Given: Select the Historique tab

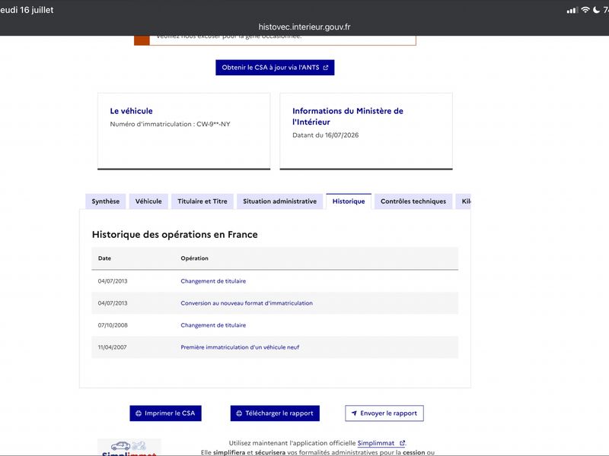Looking at the screenshot, I should [x=349, y=201].
